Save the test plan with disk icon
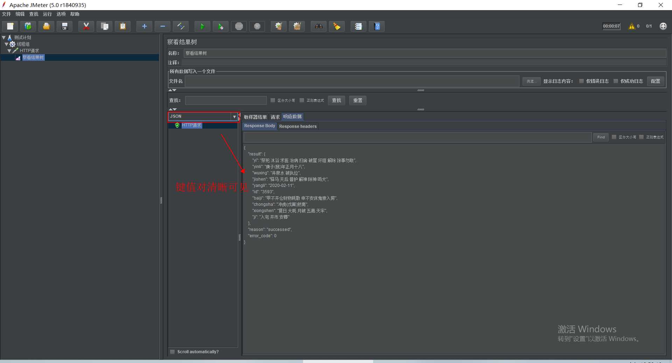 click(64, 26)
